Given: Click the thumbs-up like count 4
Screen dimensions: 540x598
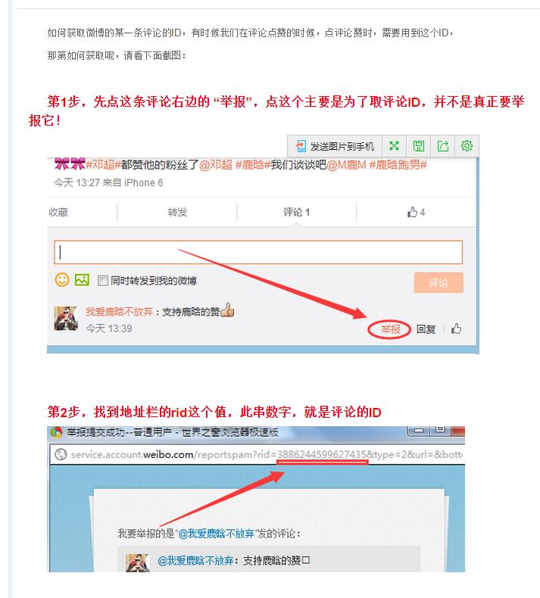Looking at the screenshot, I should (x=416, y=212).
